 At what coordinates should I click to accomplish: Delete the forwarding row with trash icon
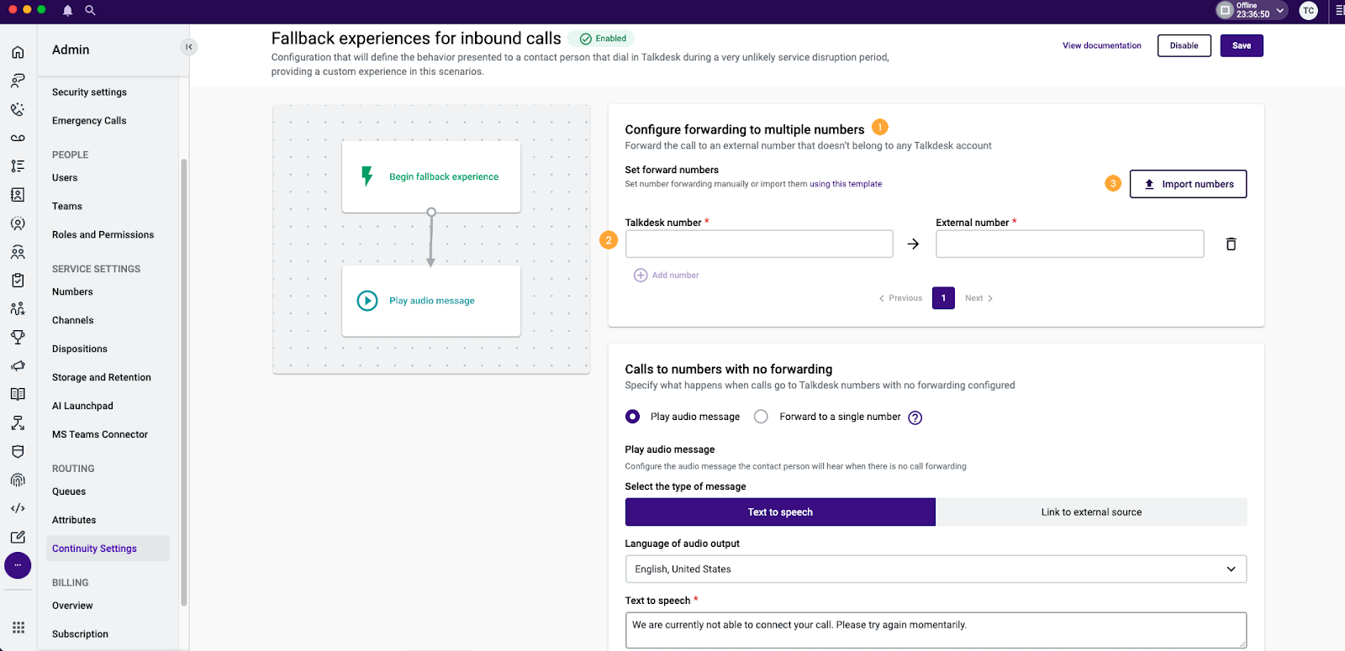1231,244
